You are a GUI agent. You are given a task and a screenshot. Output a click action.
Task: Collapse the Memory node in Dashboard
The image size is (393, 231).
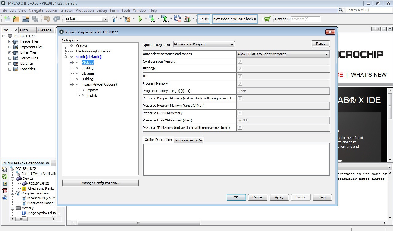tap(13, 208)
